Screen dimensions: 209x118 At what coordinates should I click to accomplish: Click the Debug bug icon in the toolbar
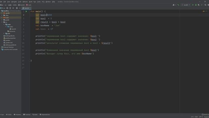pyautogui.click(x=196, y=5)
